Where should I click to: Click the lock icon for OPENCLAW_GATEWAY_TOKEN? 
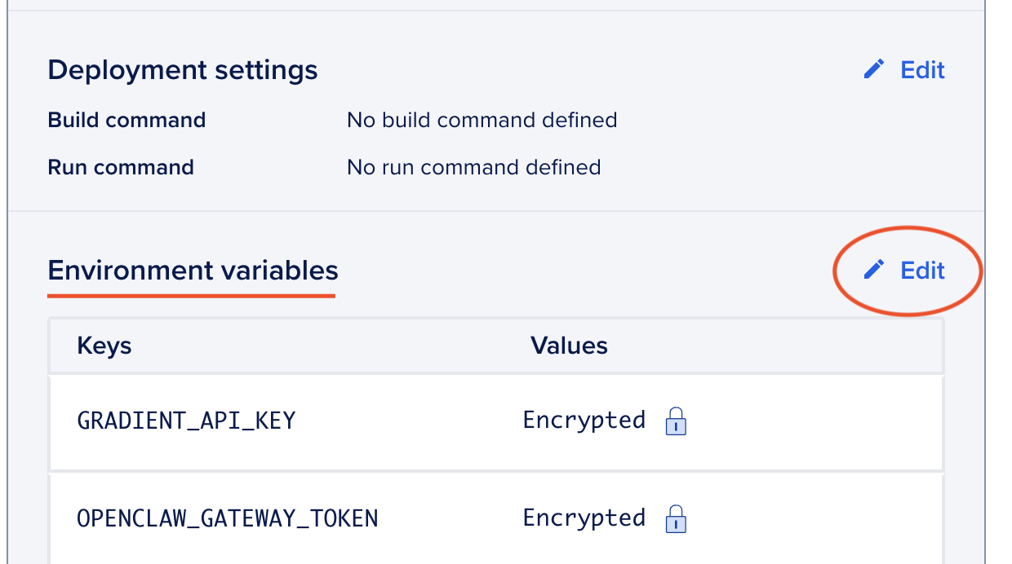[x=676, y=519]
